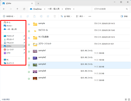Viewport: 131px width, 101px height.
Task: Click the Paste clipboard icon
Action: coord(35,16)
